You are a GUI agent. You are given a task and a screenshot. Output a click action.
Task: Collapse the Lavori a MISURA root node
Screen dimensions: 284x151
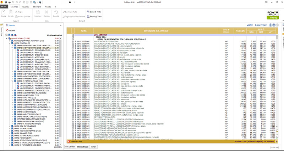[7, 38]
